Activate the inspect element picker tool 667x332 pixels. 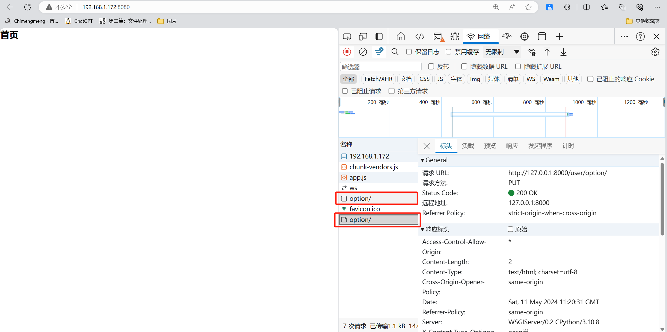(347, 36)
